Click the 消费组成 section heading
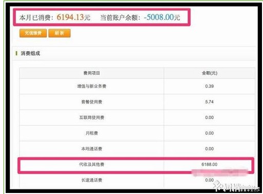263x194 pixels. click(x=30, y=53)
